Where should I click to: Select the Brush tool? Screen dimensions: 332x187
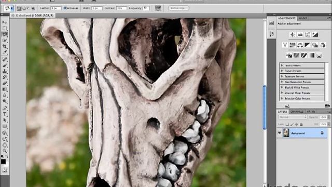(5, 65)
